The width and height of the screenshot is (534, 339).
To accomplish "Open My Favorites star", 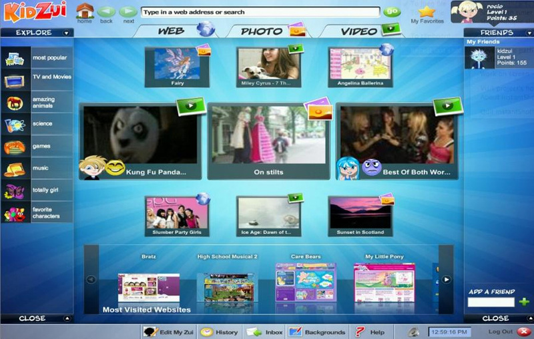I will [x=427, y=11].
